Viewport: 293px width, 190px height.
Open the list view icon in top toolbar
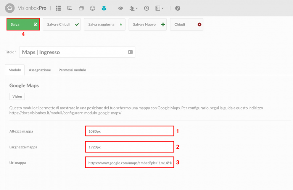58,8
